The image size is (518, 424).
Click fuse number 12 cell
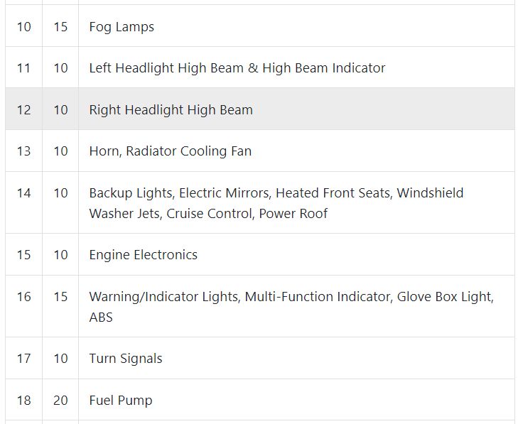click(23, 109)
